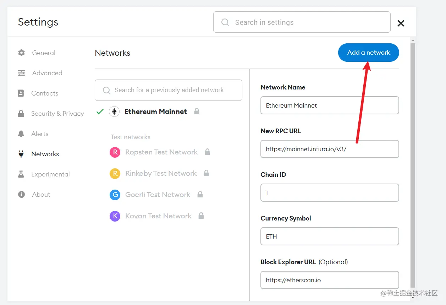Image resolution: width=446 pixels, height=305 pixels.
Task: Click the Test networks label
Action: coord(131,137)
